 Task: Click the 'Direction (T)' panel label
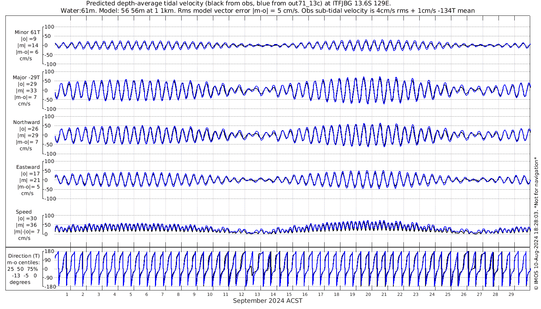tap(24, 256)
